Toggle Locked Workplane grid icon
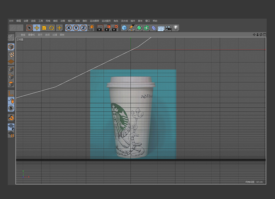275x199 pixels. click(11, 127)
